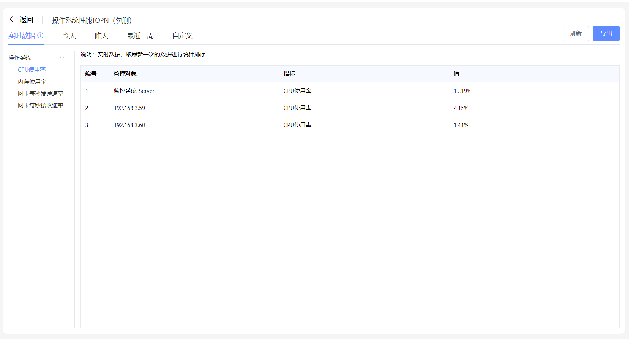Click the back arrow icon
The height and width of the screenshot is (342, 629).
[13, 19]
